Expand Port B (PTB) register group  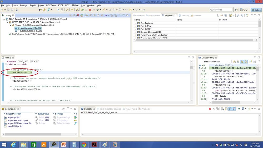(136, 29)
